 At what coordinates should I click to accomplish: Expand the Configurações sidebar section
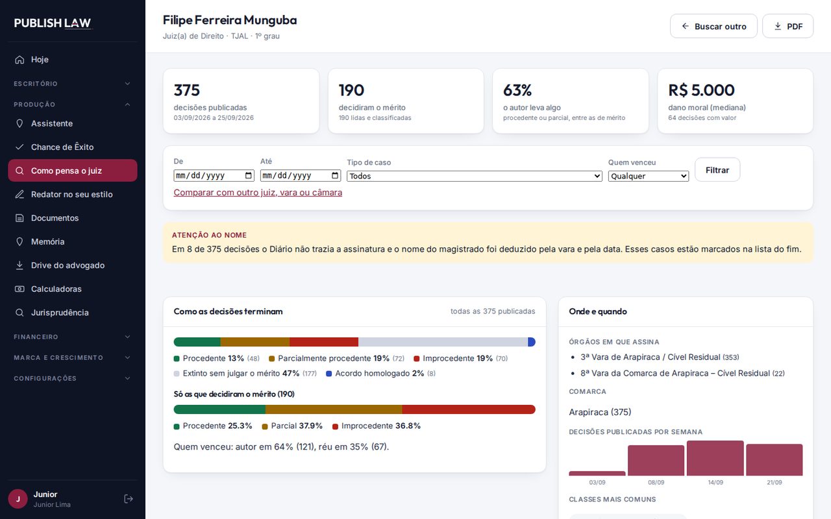(73, 378)
